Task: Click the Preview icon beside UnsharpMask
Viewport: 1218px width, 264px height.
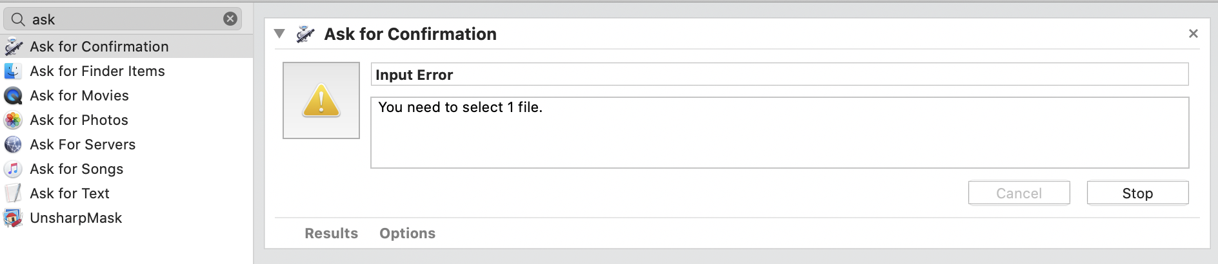Action: pyautogui.click(x=13, y=218)
